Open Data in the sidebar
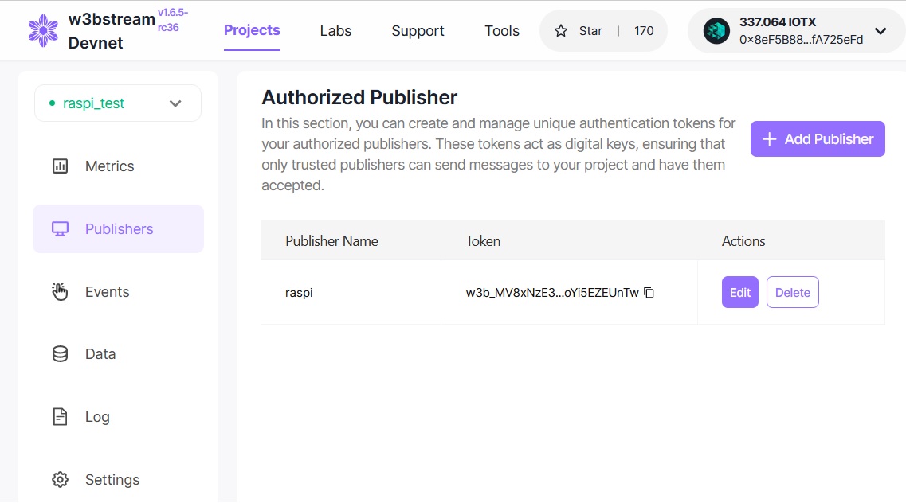906x503 pixels. (119, 353)
